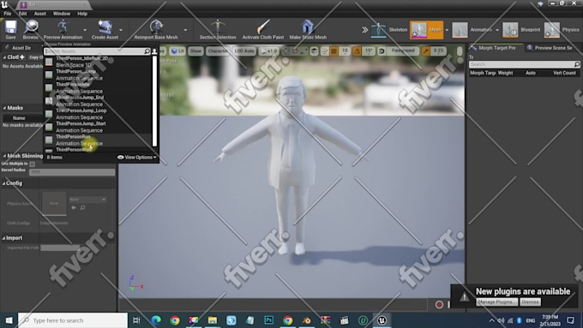This screenshot has height=328, width=583.
Task: Click the Reimport Base Mesh icon
Action: click(x=156, y=30)
